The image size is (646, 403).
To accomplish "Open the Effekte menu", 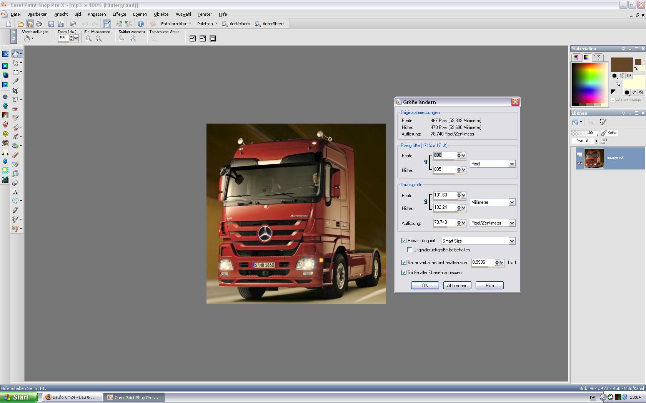I will click(x=119, y=14).
